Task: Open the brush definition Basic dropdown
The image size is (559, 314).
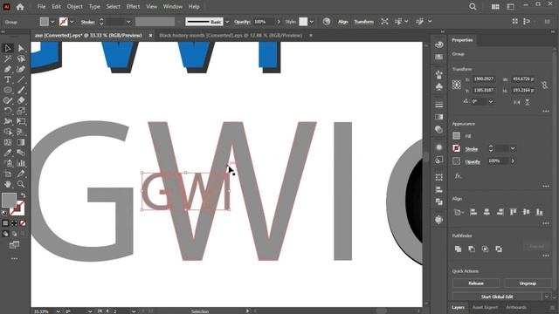Action: click(x=227, y=22)
